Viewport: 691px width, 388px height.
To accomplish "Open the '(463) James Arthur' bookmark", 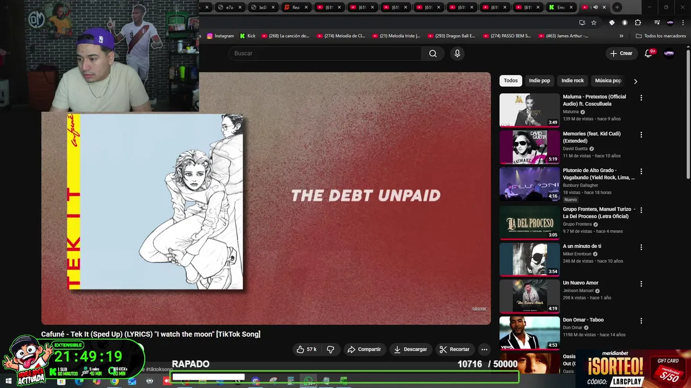I will 563,36.
